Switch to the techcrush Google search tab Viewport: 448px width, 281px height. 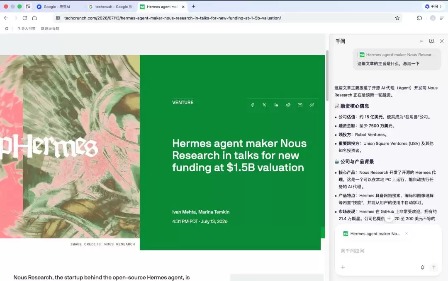click(111, 7)
